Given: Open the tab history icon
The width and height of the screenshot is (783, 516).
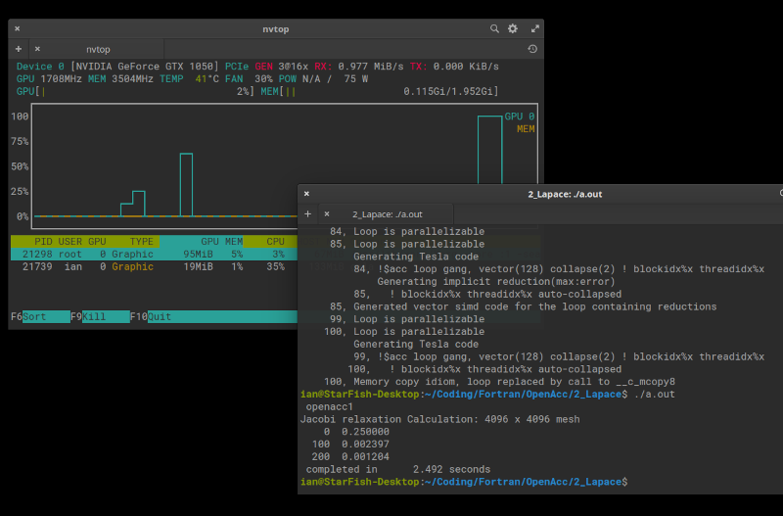Looking at the screenshot, I should [531, 48].
